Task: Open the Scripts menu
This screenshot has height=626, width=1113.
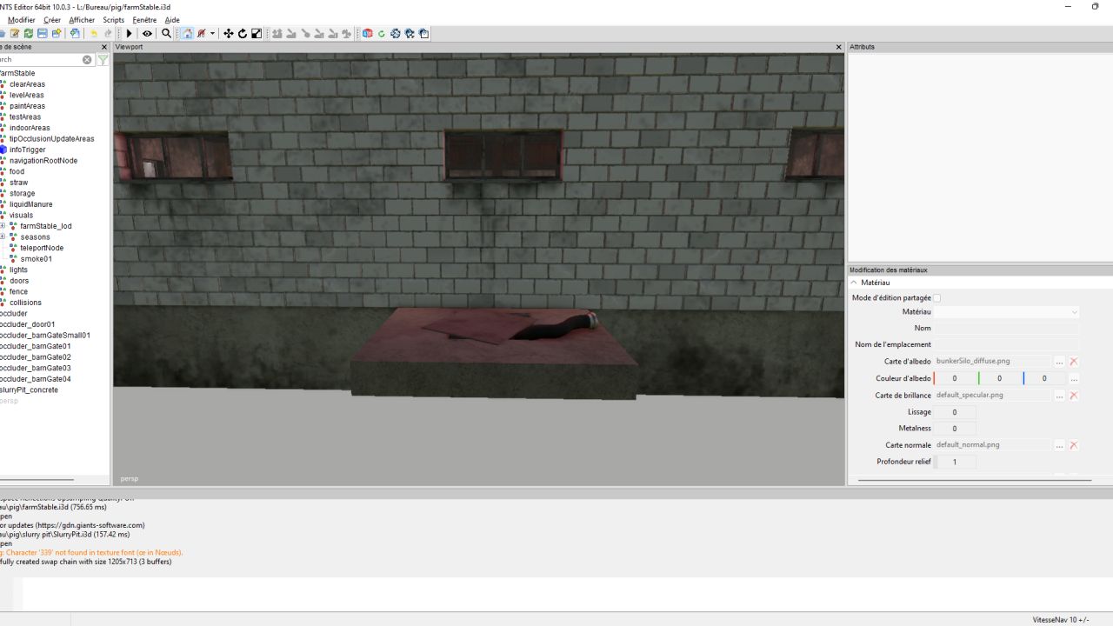Action: 114,20
